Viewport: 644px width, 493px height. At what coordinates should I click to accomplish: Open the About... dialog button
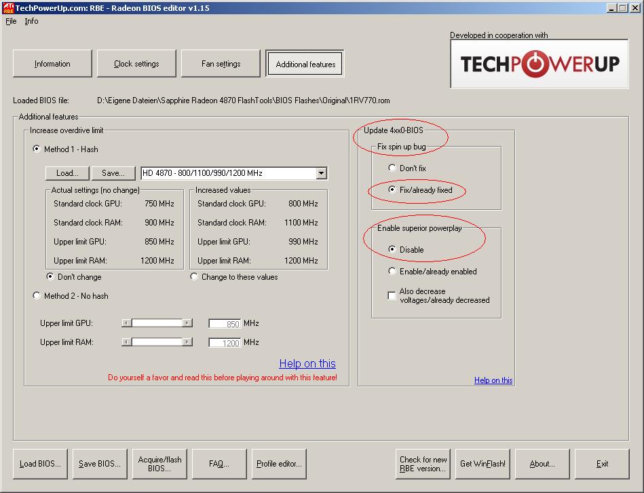(x=542, y=464)
